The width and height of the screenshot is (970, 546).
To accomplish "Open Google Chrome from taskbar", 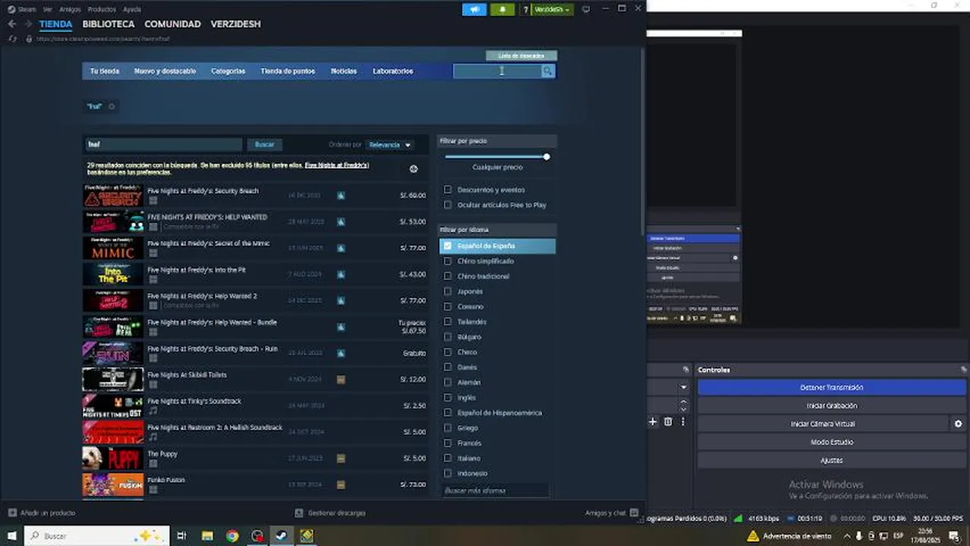I will tap(232, 535).
